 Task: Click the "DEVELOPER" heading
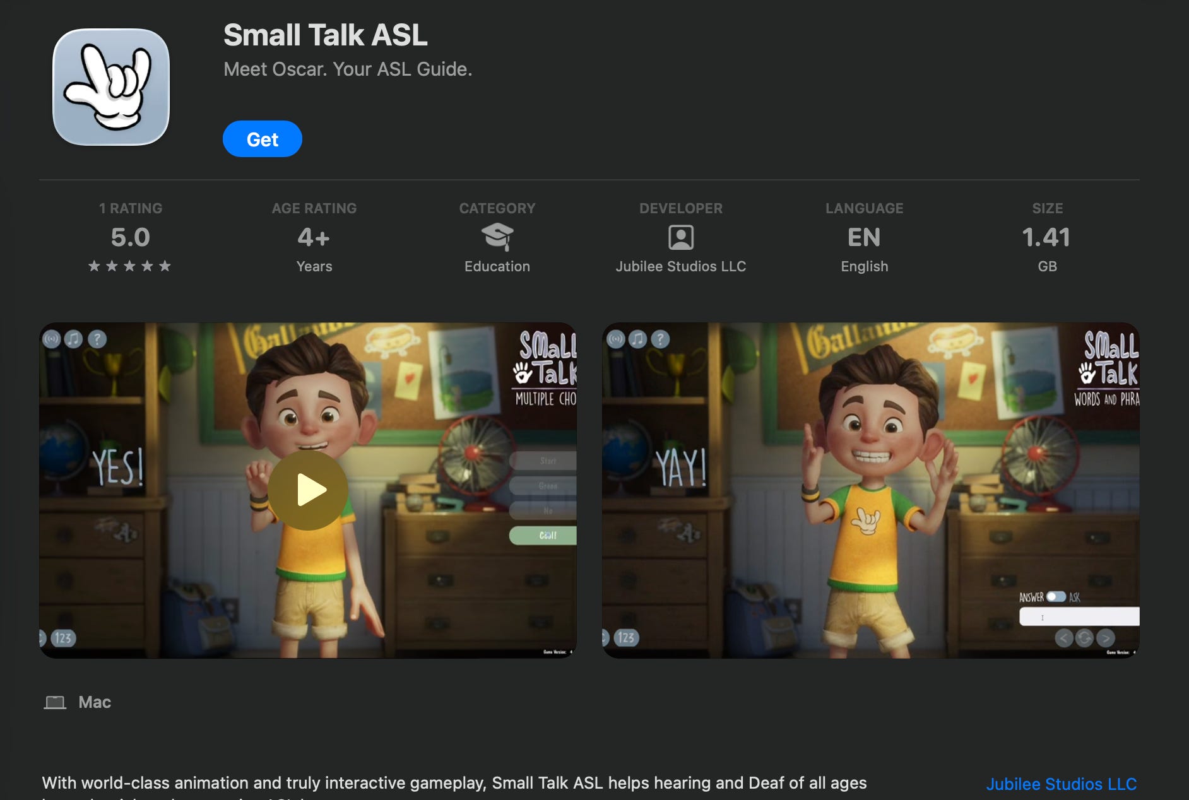tap(681, 208)
